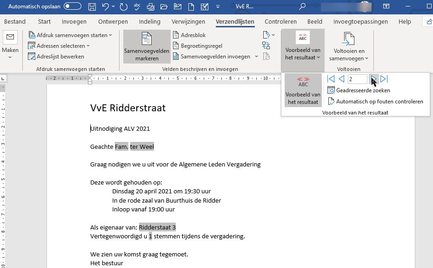433x268 pixels.
Task: Open Afdruk samenvoegen starten dropdown
Action: click(x=70, y=35)
